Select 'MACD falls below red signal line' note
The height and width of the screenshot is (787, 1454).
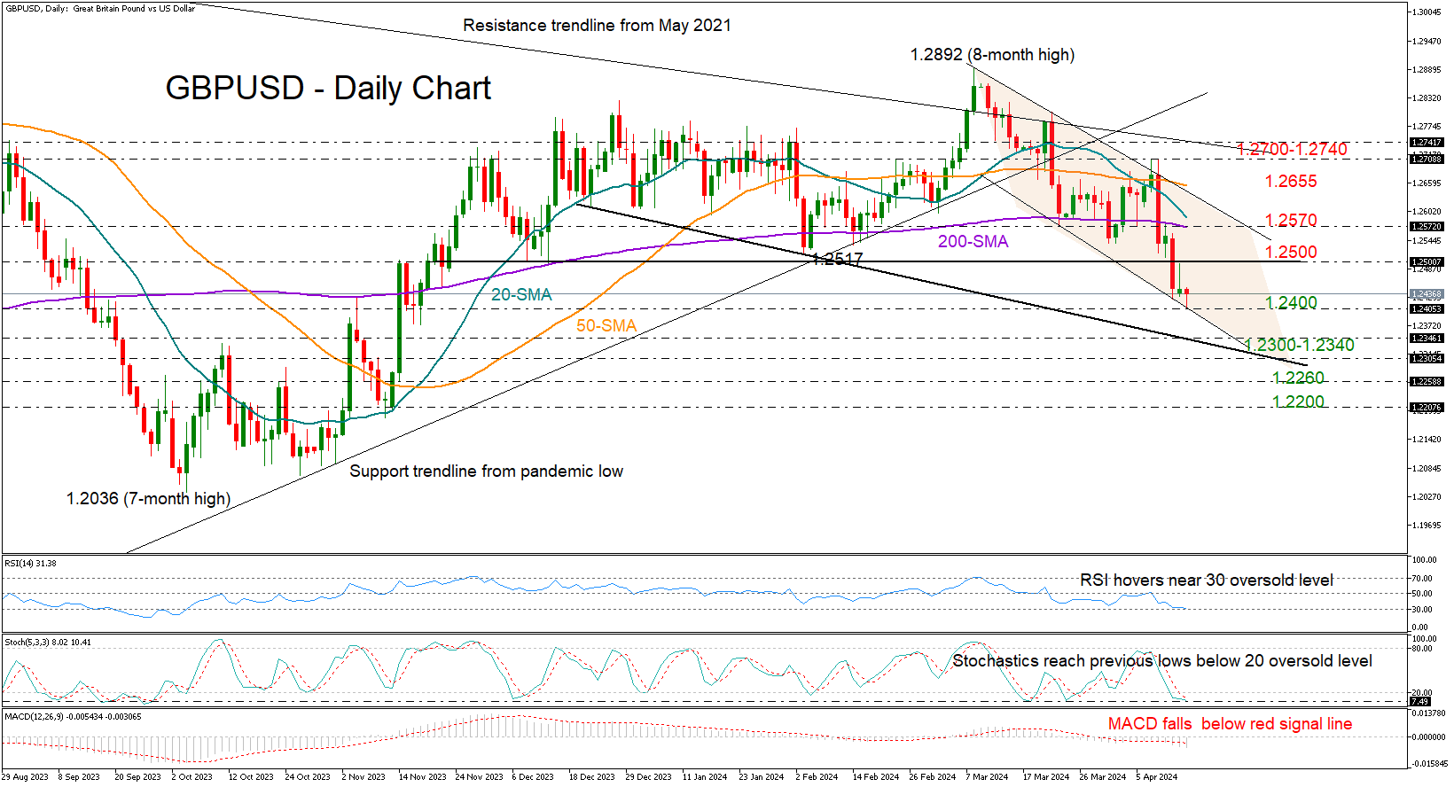(x=1231, y=723)
